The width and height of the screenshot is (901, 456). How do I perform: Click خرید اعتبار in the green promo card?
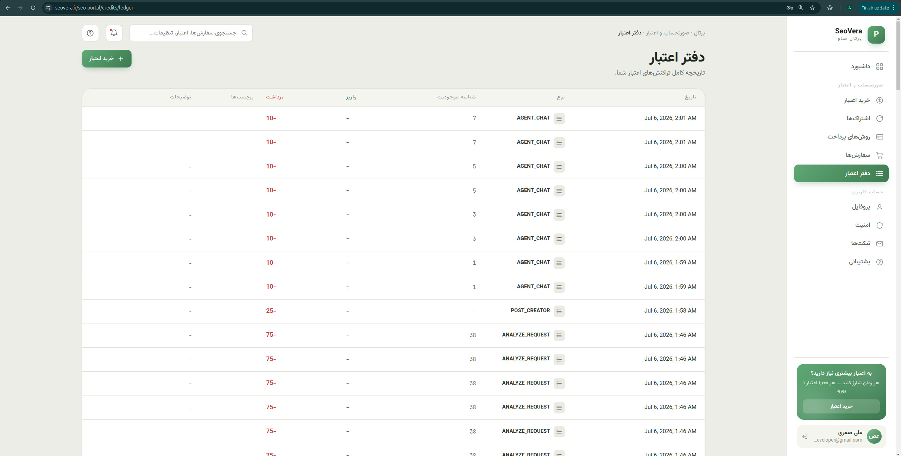(x=841, y=406)
